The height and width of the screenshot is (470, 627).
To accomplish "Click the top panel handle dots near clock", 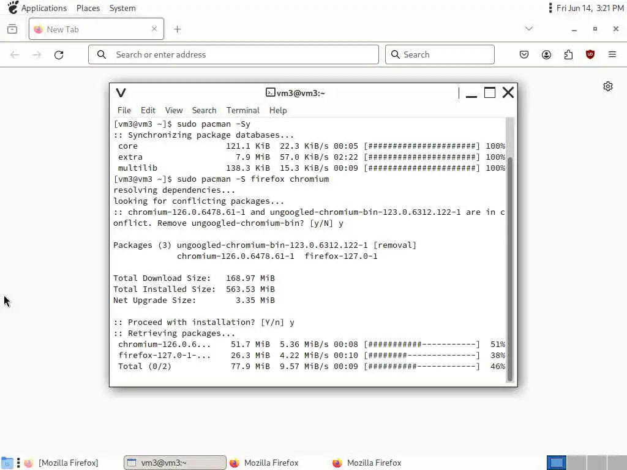I will pos(550,7).
